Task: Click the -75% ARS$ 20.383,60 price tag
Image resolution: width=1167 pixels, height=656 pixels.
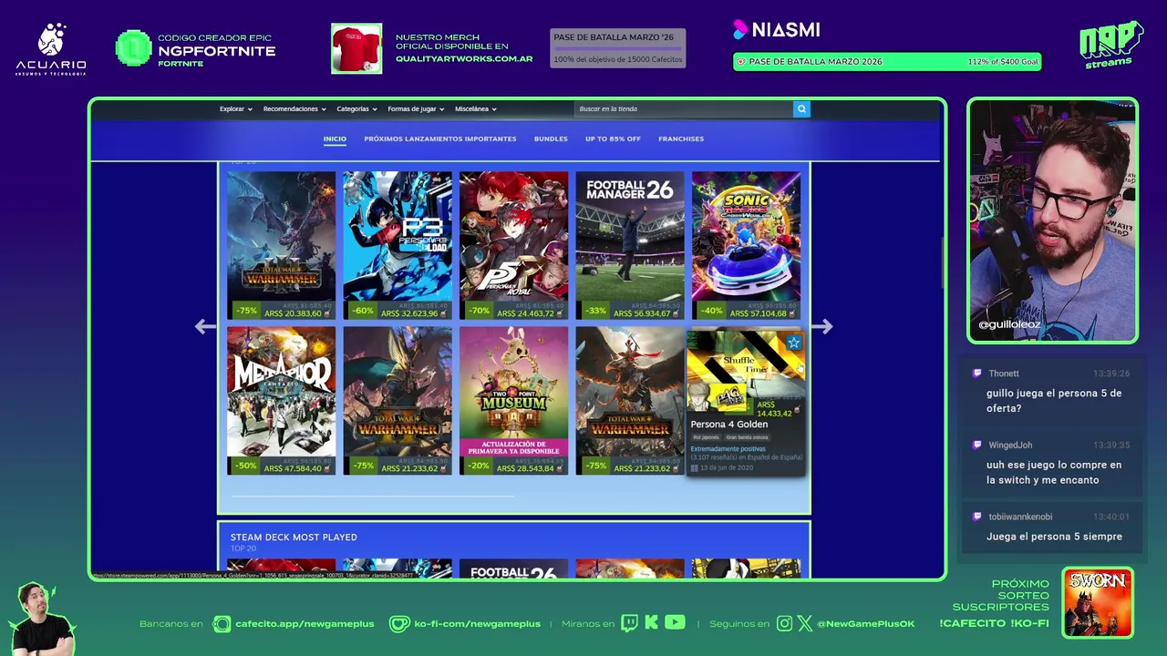Action: [281, 312]
